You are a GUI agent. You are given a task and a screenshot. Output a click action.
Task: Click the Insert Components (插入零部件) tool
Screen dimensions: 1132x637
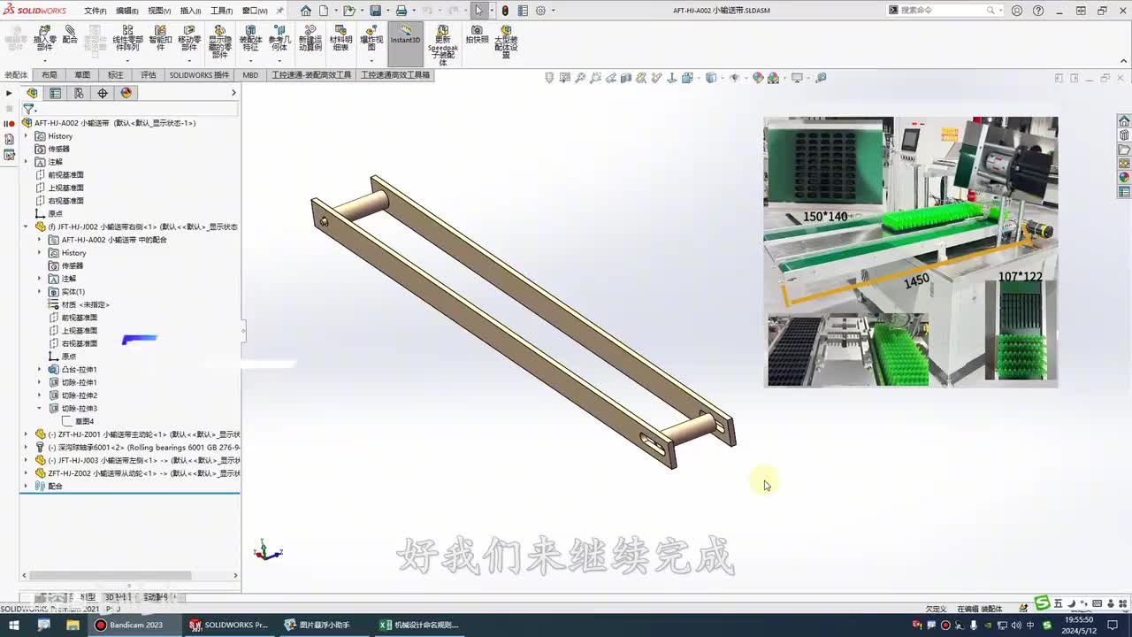coord(45,40)
